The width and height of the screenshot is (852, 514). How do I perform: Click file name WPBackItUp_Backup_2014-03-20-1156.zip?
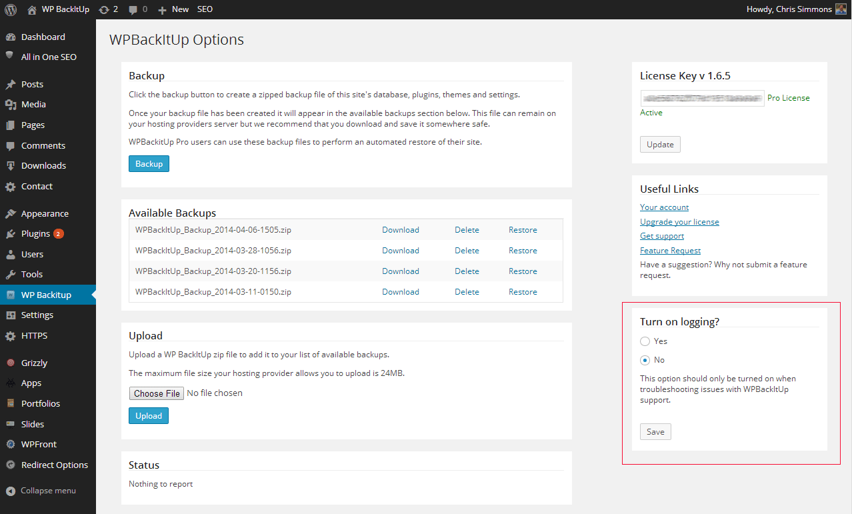(x=213, y=271)
